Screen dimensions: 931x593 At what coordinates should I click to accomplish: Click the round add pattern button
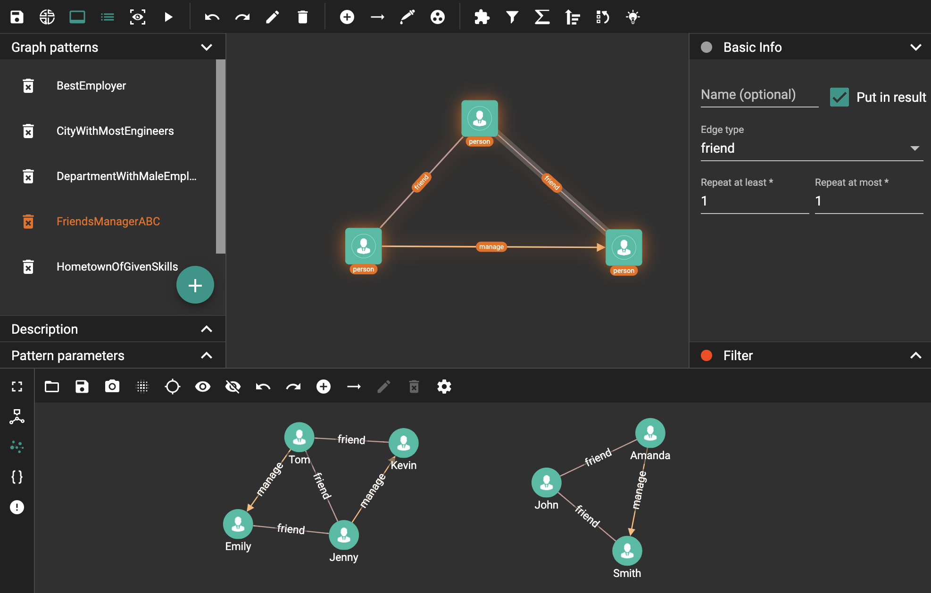[195, 285]
